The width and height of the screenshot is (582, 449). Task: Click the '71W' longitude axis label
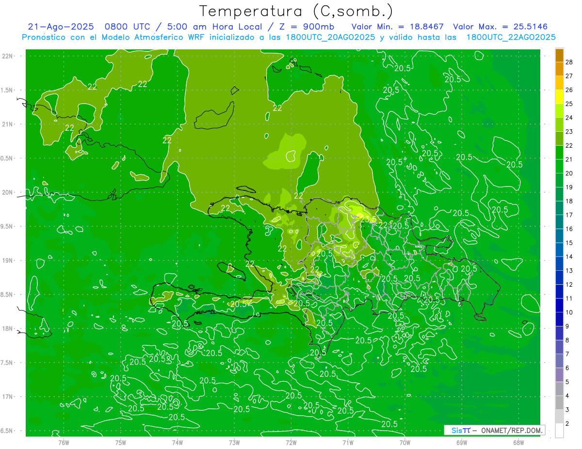point(348,443)
